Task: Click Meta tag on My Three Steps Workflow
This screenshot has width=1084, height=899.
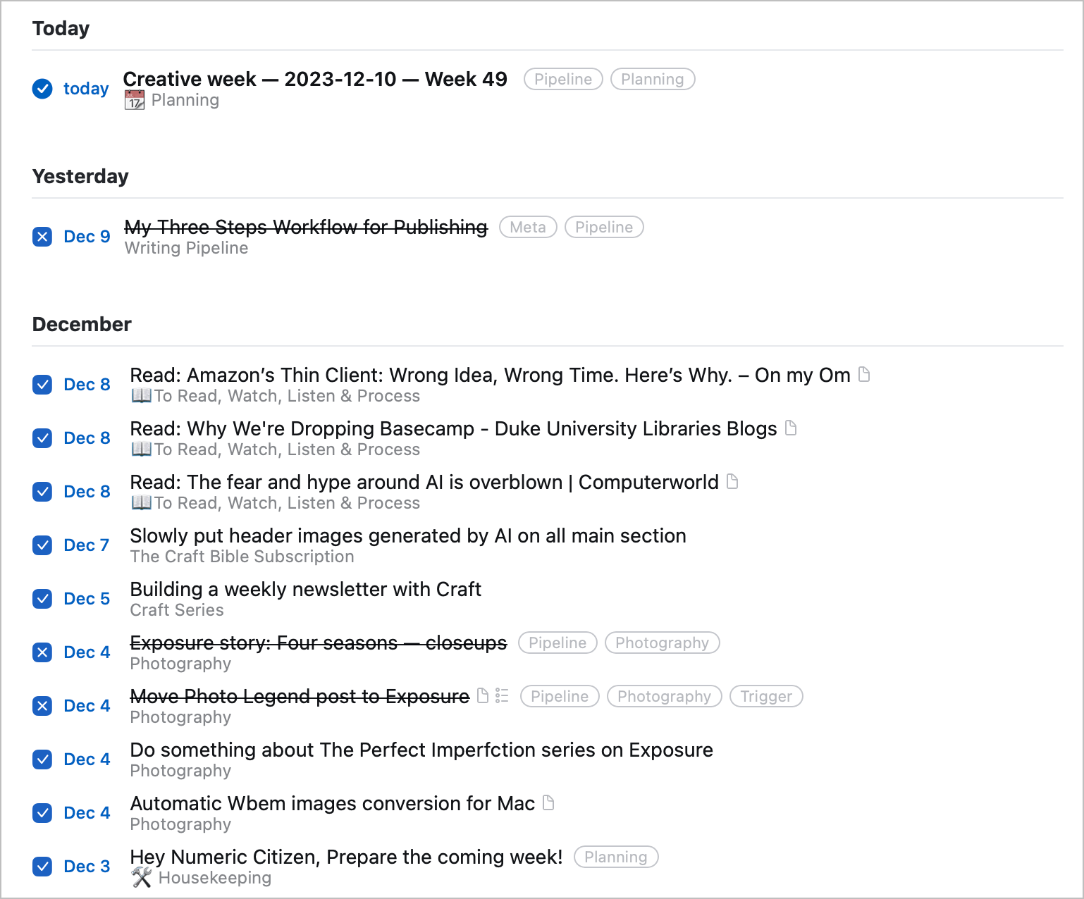Action: pos(528,227)
